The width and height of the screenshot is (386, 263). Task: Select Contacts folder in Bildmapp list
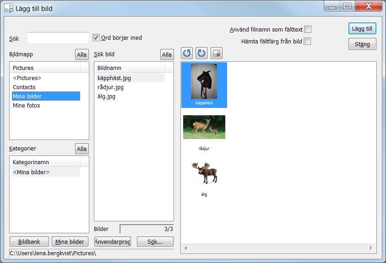pyautogui.click(x=46, y=87)
